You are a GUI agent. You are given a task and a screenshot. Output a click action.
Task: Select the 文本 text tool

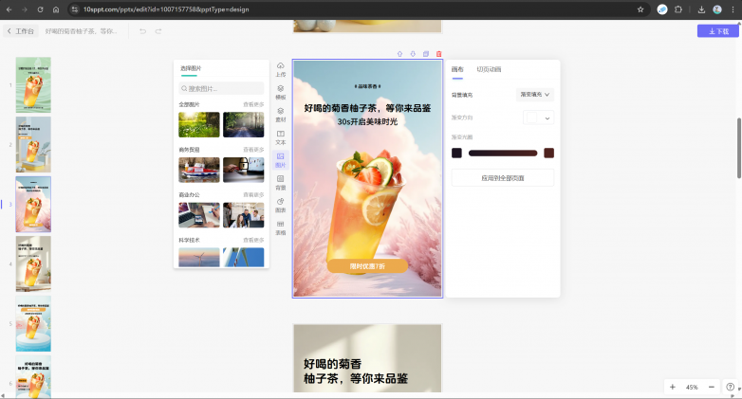281,137
